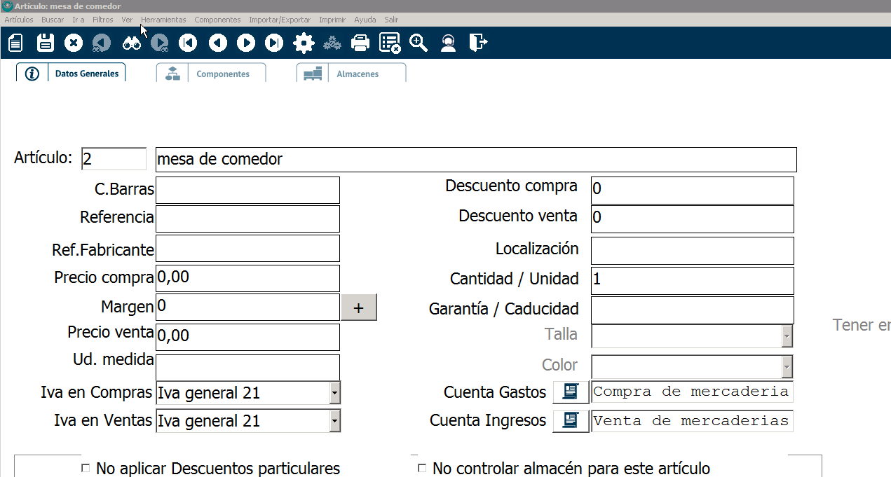Switch to the Componentes tab
This screenshot has width=891, height=477.
tap(212, 74)
